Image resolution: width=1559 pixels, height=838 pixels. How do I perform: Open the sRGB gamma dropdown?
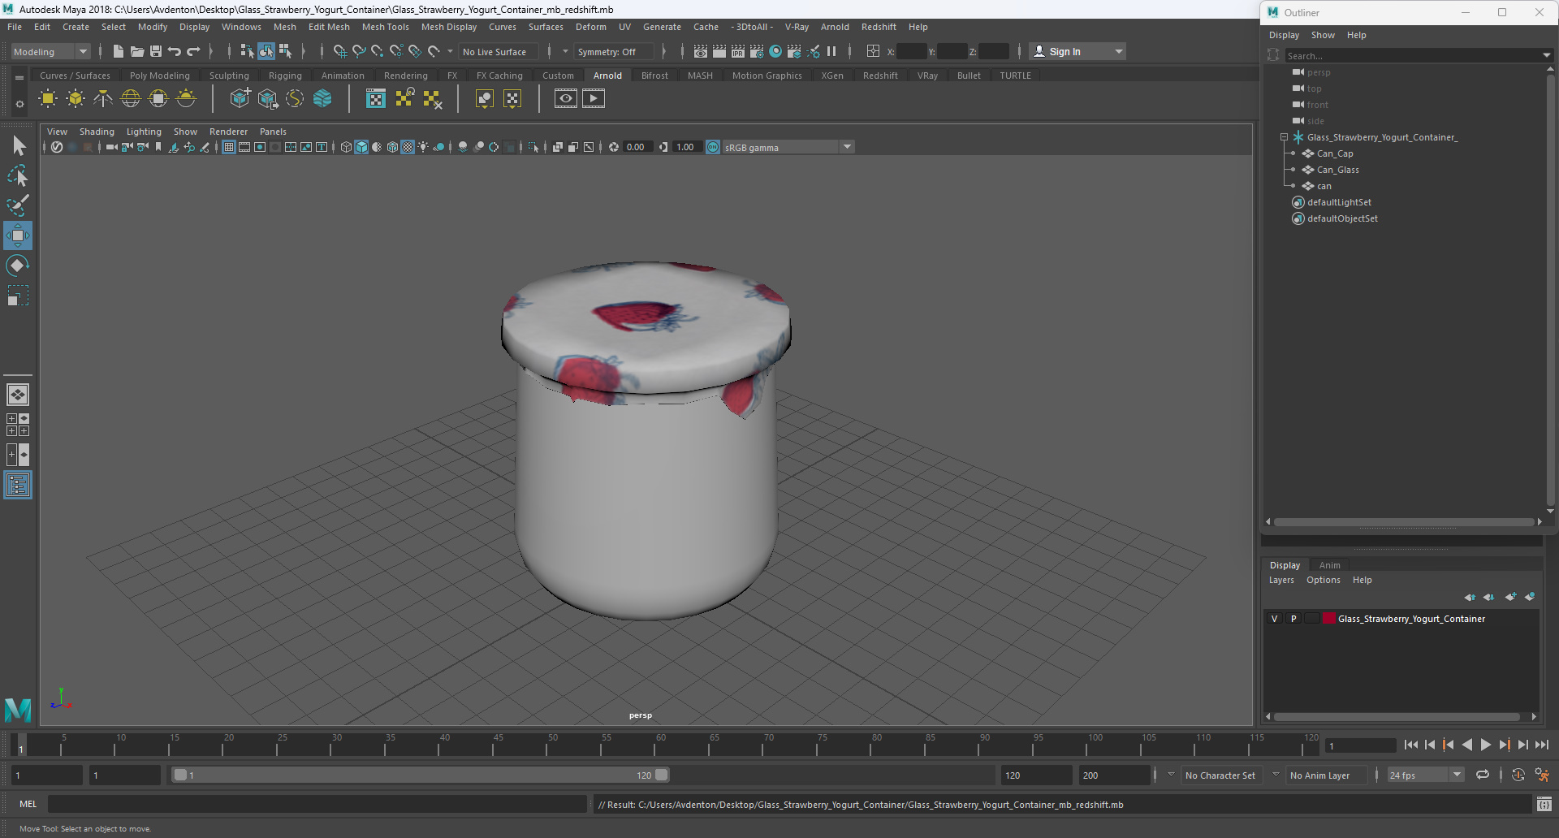tap(788, 147)
